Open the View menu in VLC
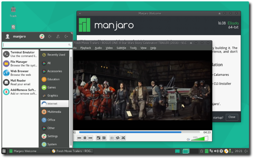 pyautogui.click(x=143, y=48)
